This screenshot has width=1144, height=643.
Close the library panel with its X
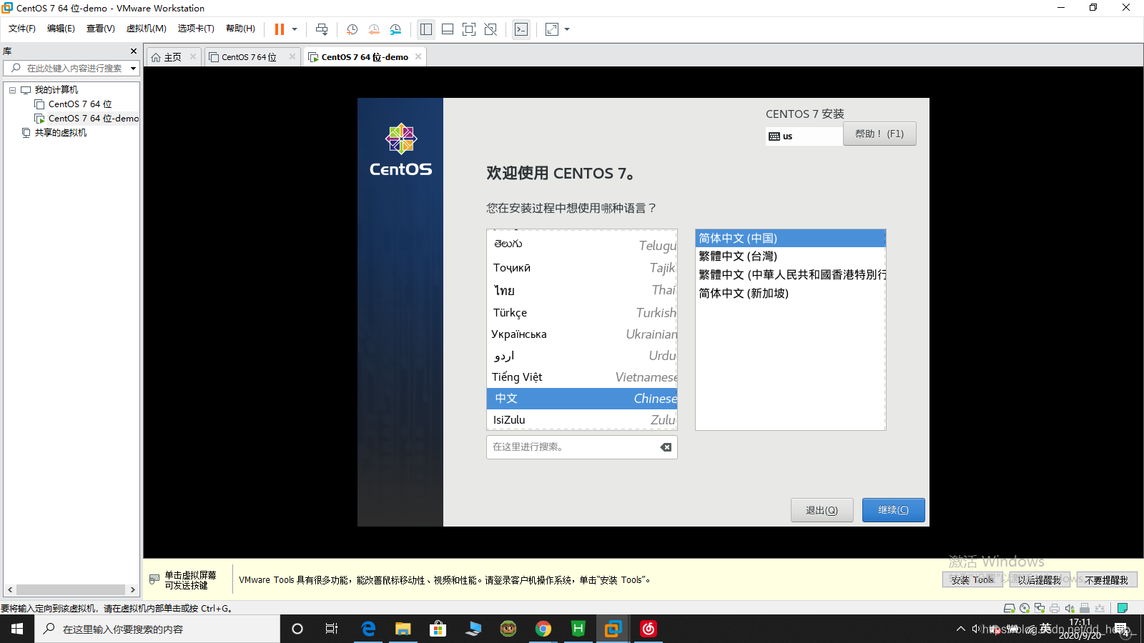(x=134, y=51)
